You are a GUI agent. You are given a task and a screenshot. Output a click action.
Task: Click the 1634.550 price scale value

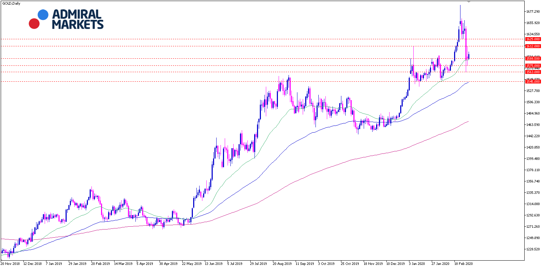point(533,34)
